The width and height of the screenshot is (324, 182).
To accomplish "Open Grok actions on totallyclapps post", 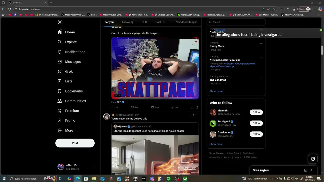I will 193,115.
